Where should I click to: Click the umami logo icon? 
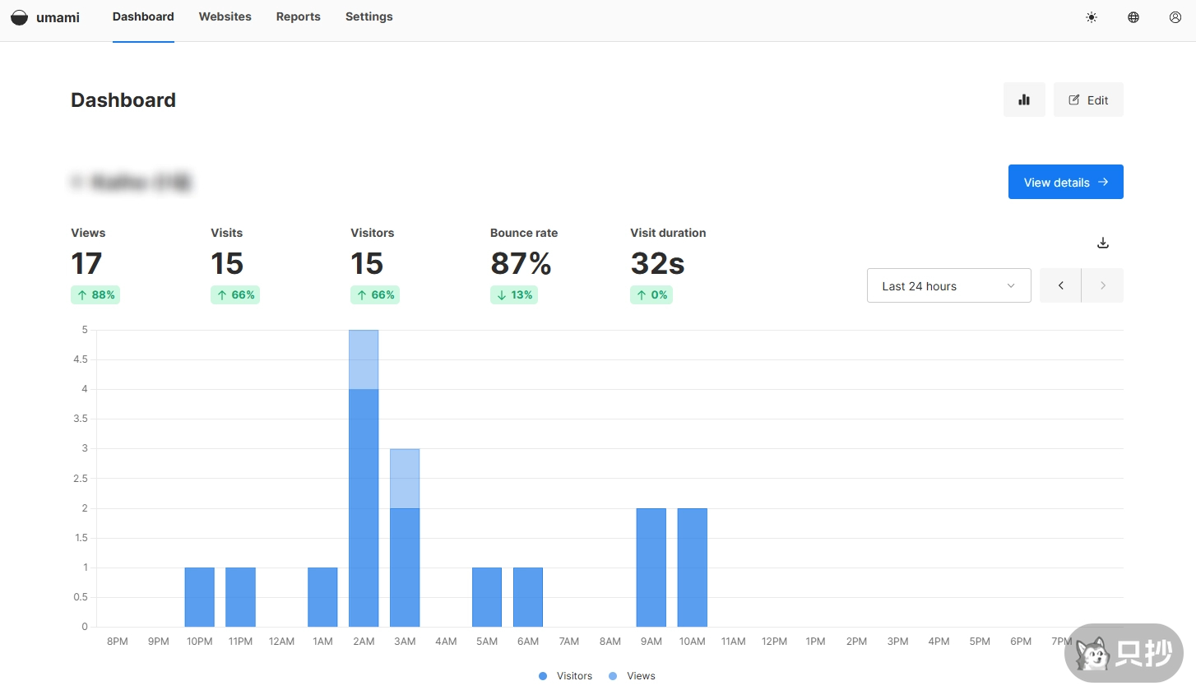(19, 17)
